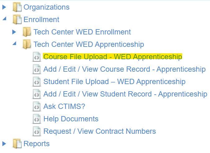
Task: Click the document icon beside Course File Upload
Action: click(37, 57)
